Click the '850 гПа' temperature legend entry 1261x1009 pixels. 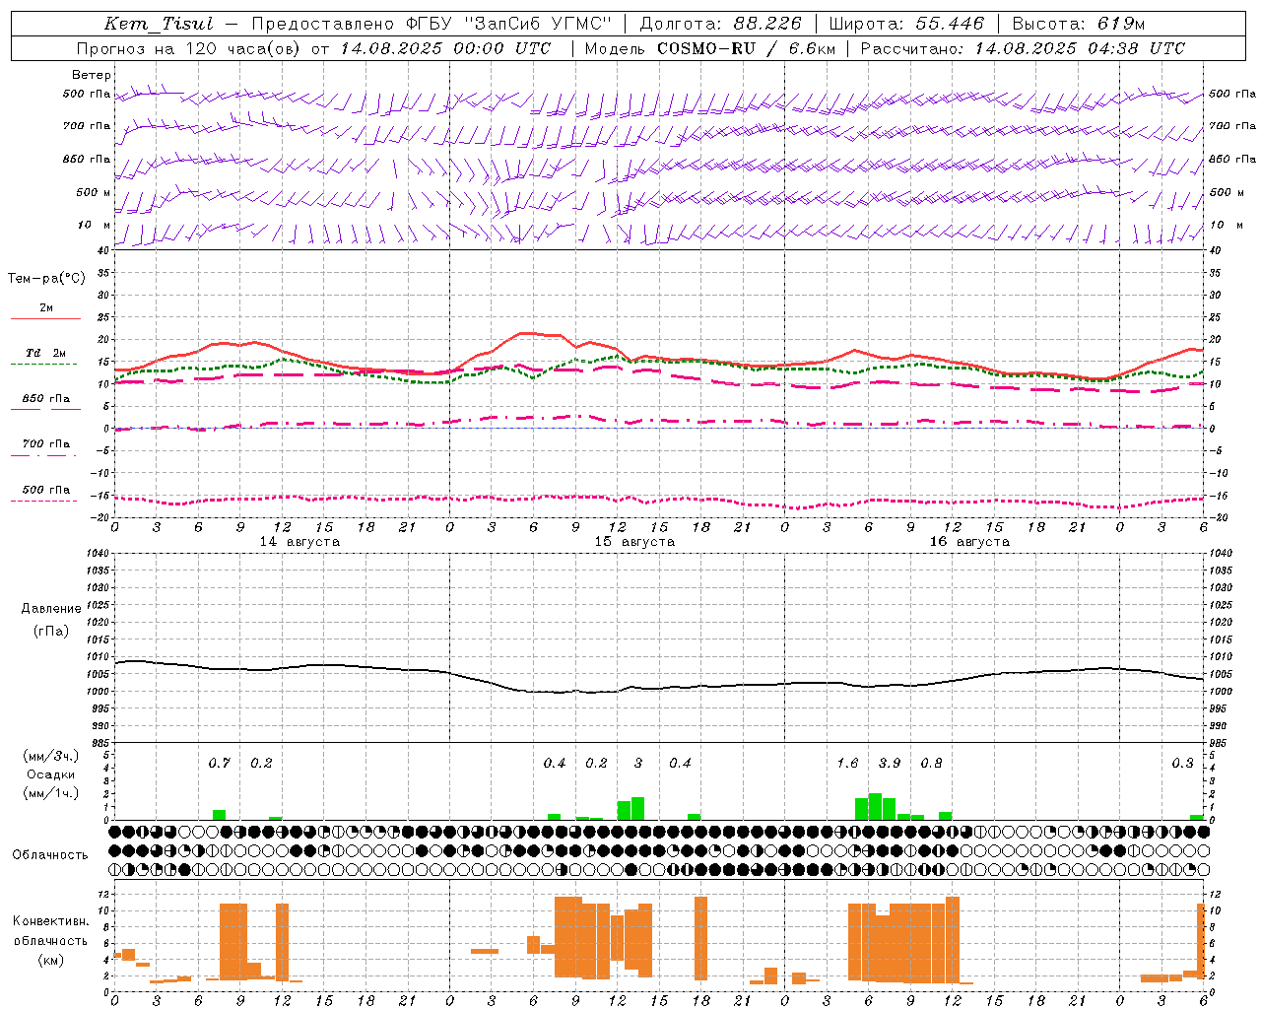point(46,398)
